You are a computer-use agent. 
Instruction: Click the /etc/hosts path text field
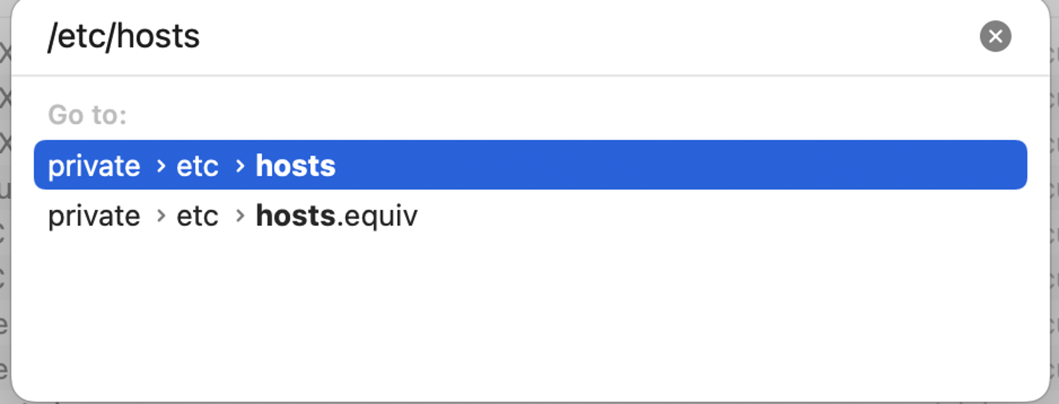point(508,37)
